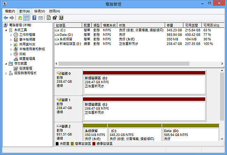Image resolution: width=227 pixels, height=155 pixels.
Task: Click the dark red 鏡像磁碟區 legend swatch
Action: point(94,144)
